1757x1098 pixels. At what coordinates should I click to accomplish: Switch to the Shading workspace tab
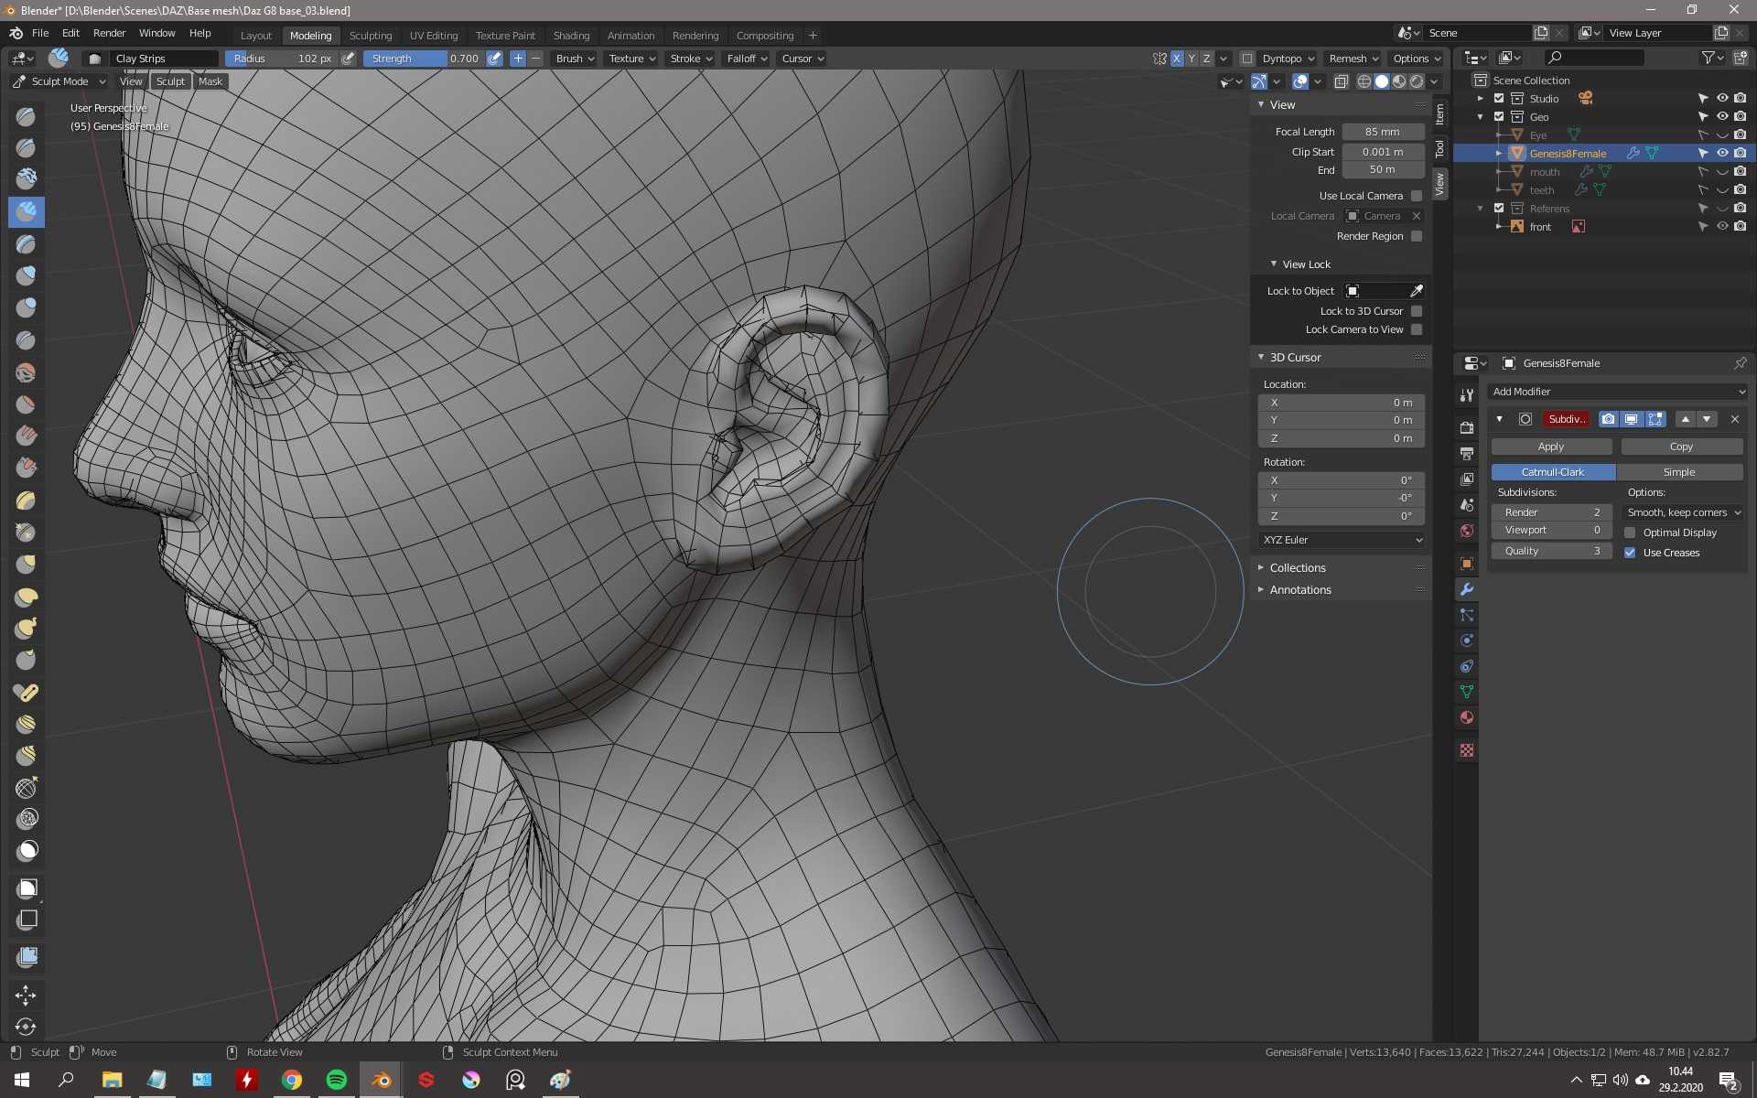coord(568,34)
